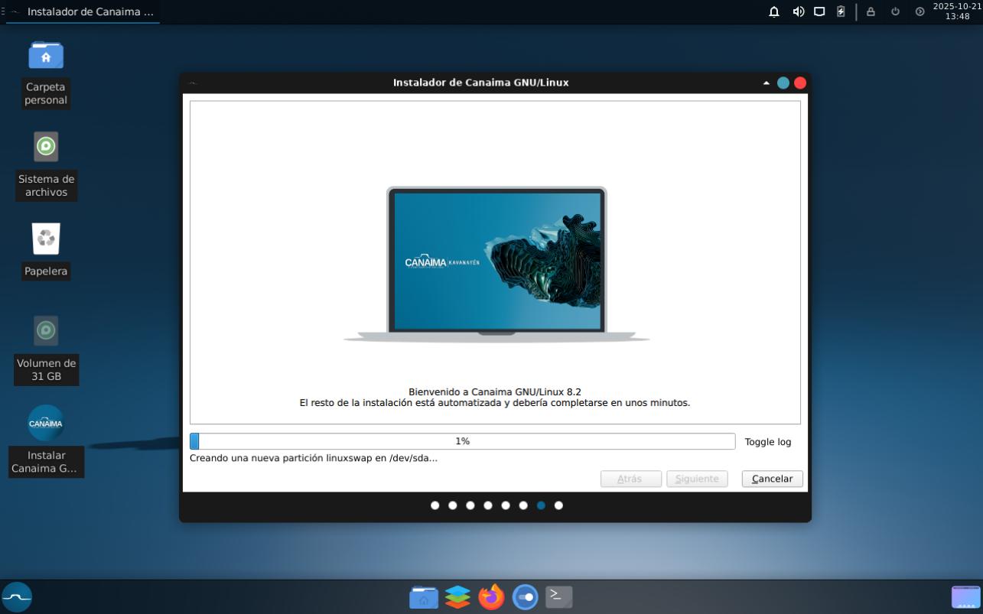Open the Firefox browser from the dock
This screenshot has width=983, height=614.
[x=491, y=596]
